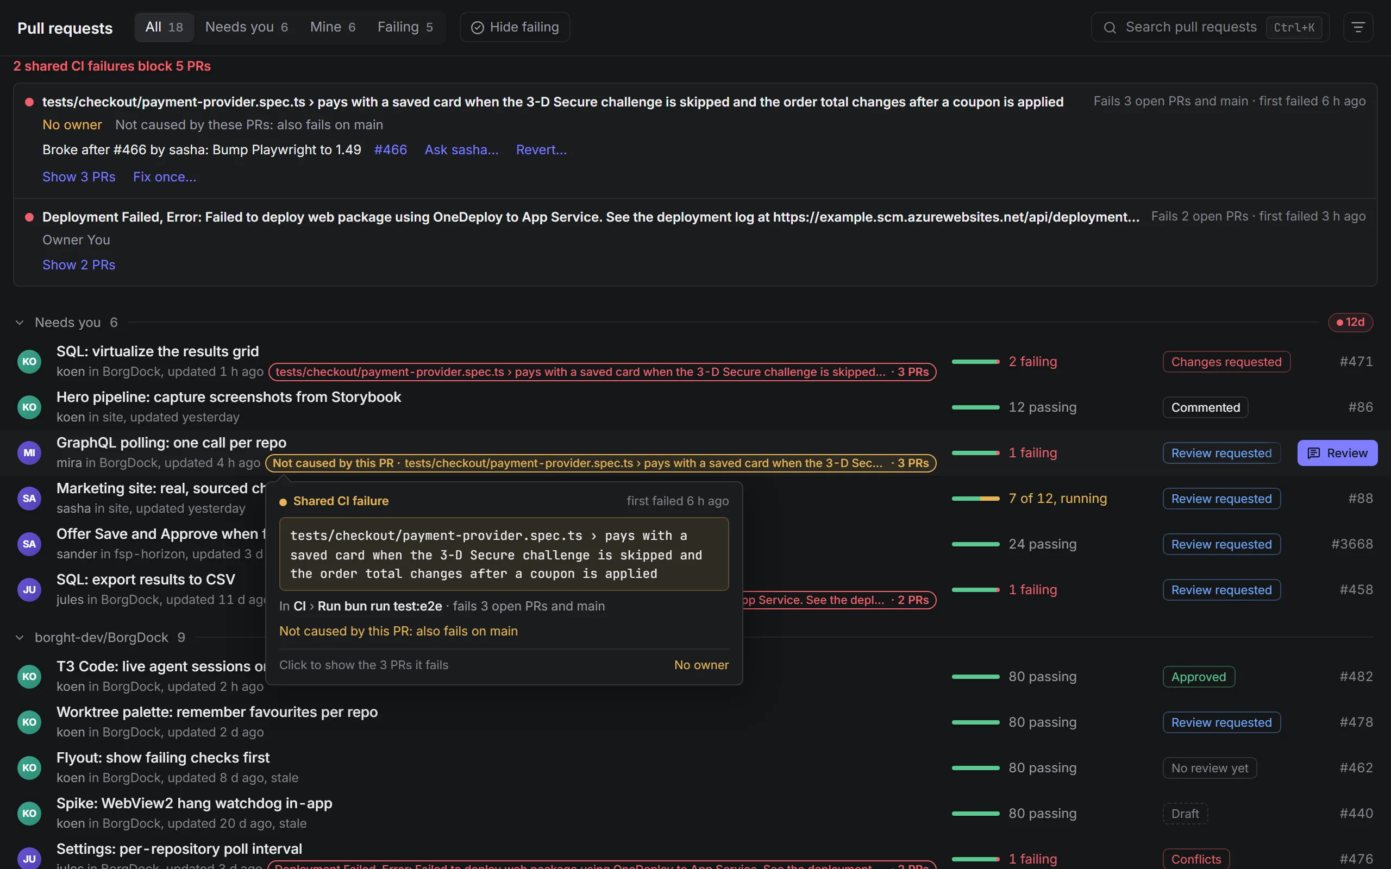Toggle the Hide failing filter
1391x869 pixels.
tap(515, 27)
